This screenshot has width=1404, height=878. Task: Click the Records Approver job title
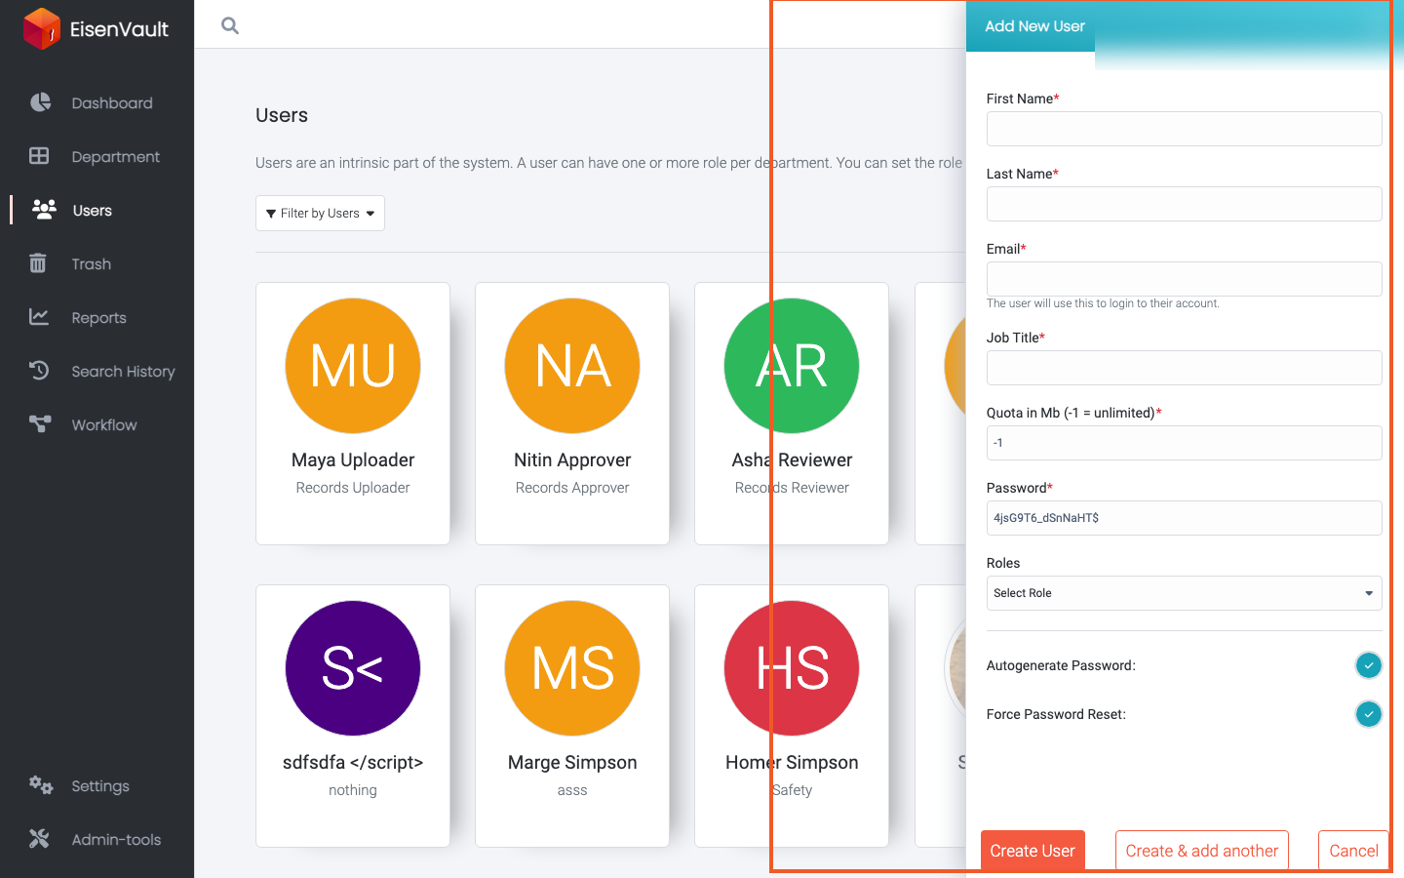pyautogui.click(x=572, y=488)
